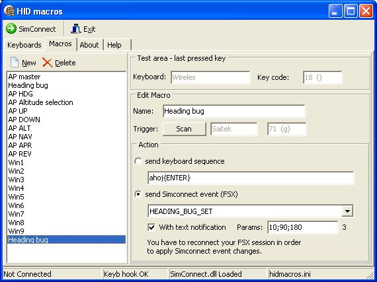Click the New document icon
This screenshot has height=282, width=377.
15,62
